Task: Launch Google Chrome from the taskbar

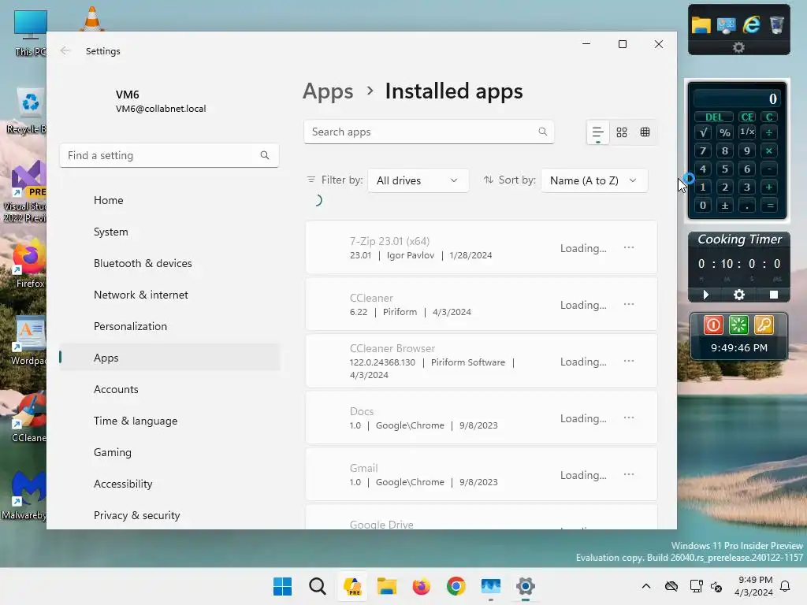Action: 456,586
